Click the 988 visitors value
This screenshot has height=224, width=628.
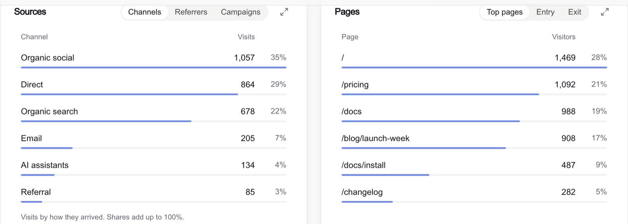pyautogui.click(x=568, y=111)
